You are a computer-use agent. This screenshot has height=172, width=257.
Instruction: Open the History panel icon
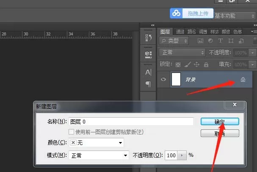coord(148,38)
